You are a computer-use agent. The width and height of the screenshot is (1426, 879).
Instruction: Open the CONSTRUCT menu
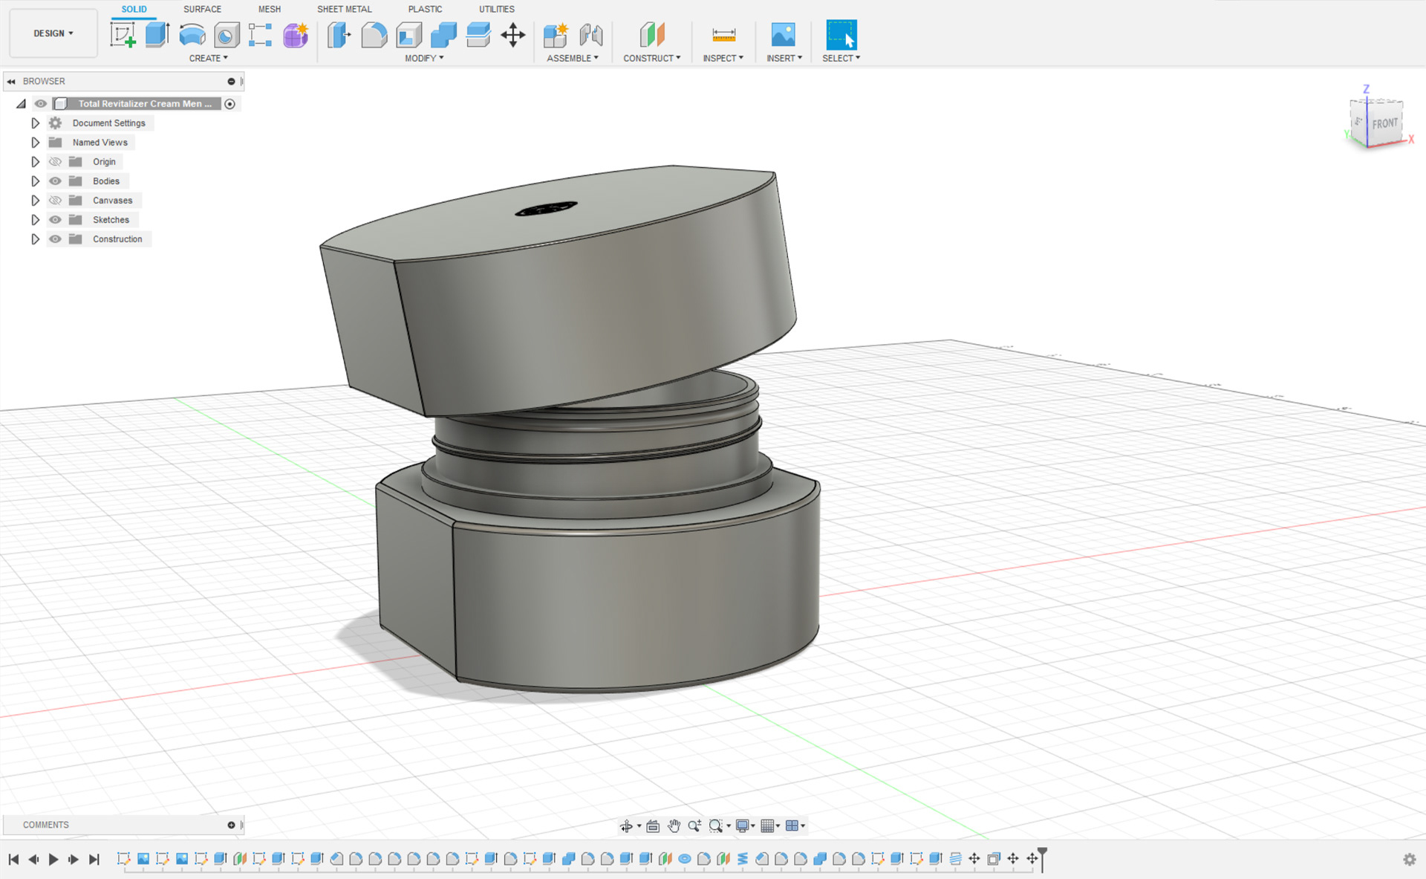(651, 58)
